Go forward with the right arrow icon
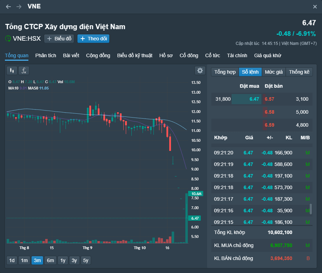 [19, 7]
